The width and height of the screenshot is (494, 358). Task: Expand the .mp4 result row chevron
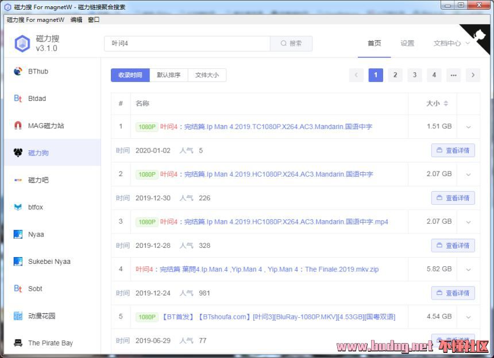click(469, 222)
